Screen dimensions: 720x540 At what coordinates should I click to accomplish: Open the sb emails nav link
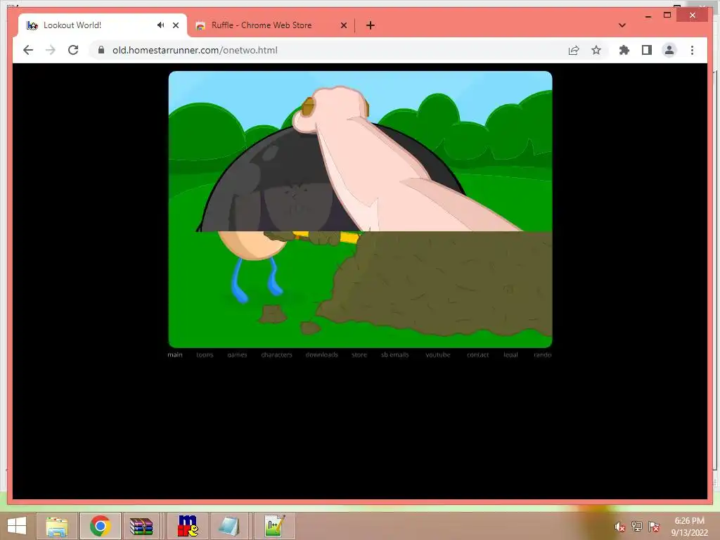coord(394,354)
